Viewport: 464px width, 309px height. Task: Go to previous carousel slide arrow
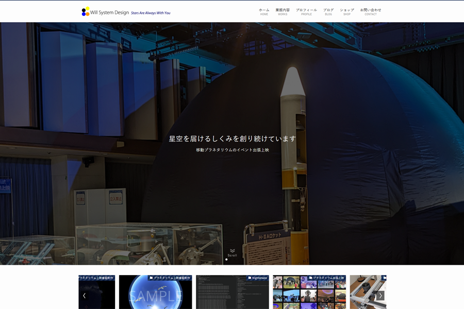click(x=85, y=296)
